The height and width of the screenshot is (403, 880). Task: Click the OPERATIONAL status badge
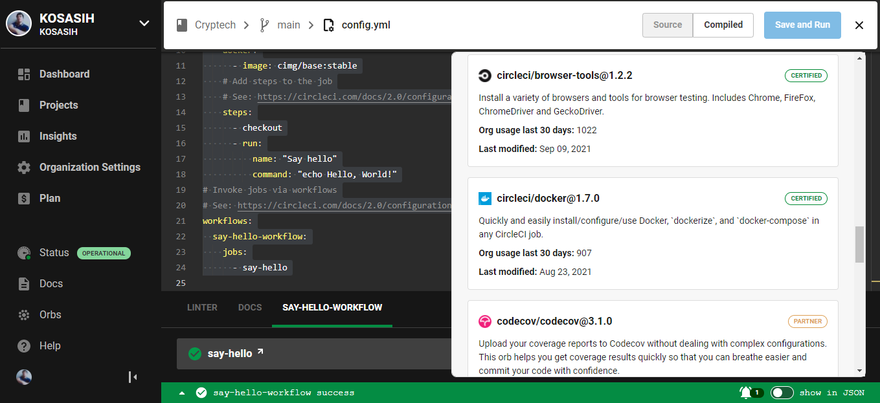(104, 253)
